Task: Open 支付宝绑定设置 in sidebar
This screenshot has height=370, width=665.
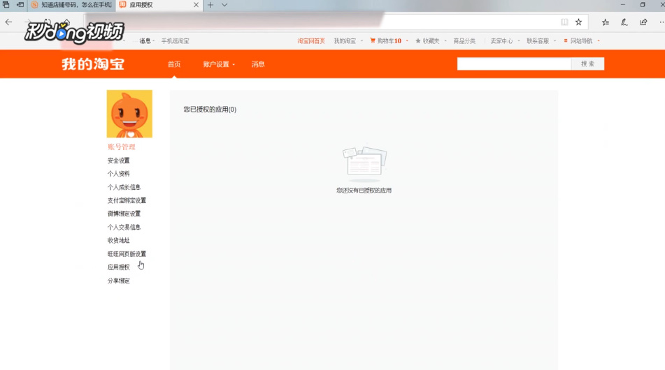Action: (127, 200)
